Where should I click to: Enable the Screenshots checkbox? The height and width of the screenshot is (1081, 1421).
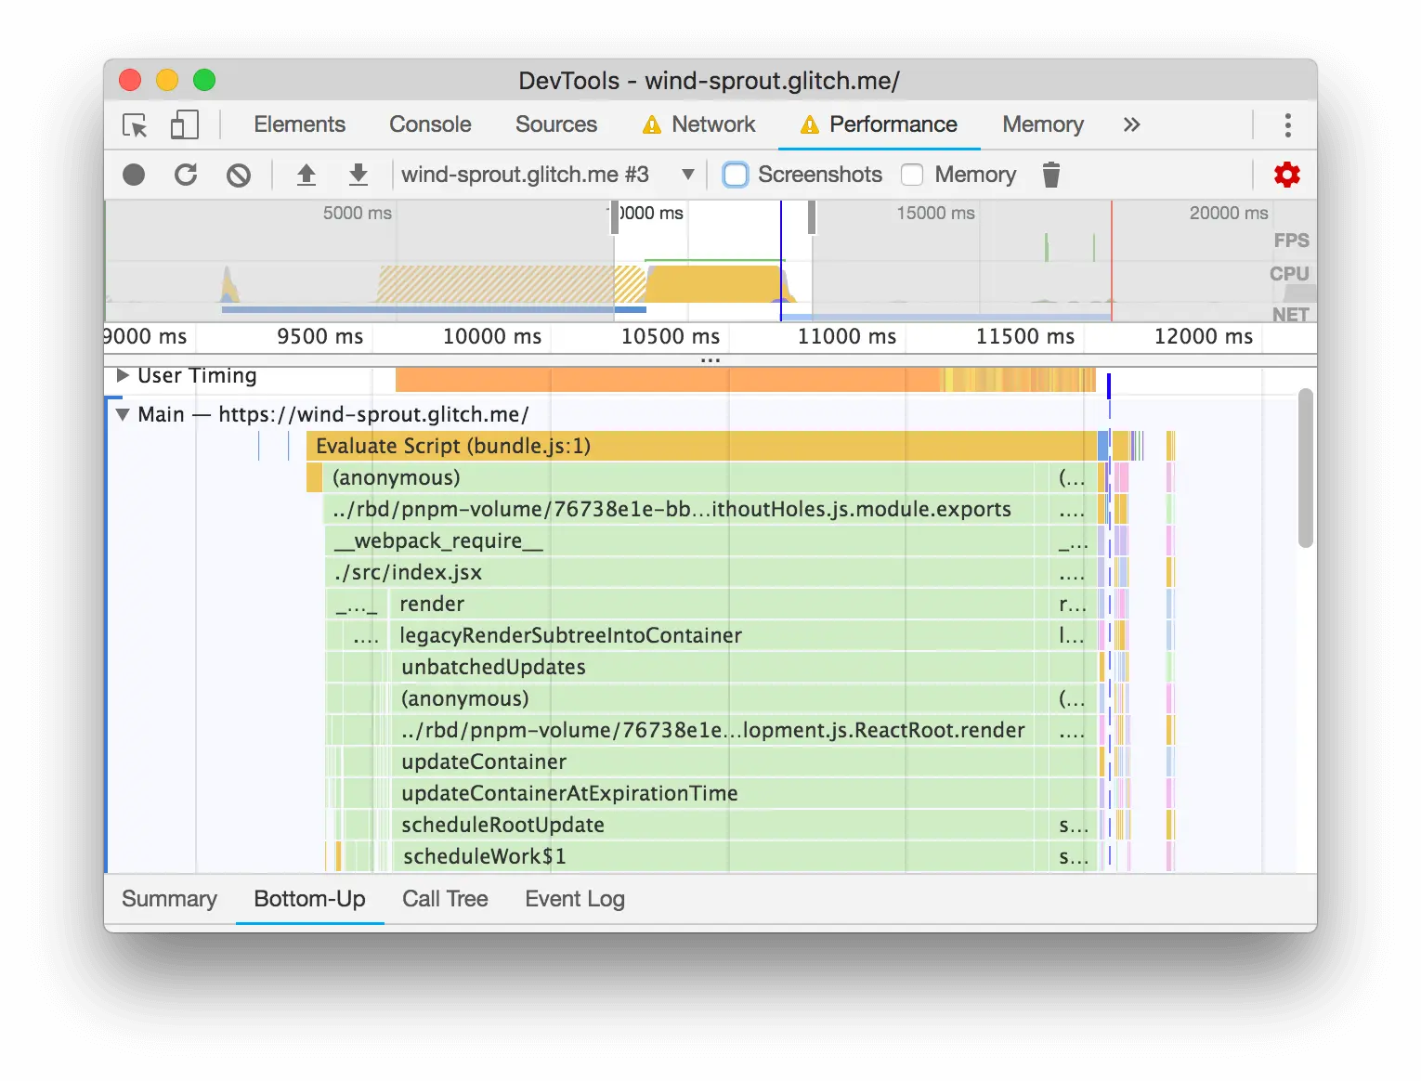[x=736, y=175]
